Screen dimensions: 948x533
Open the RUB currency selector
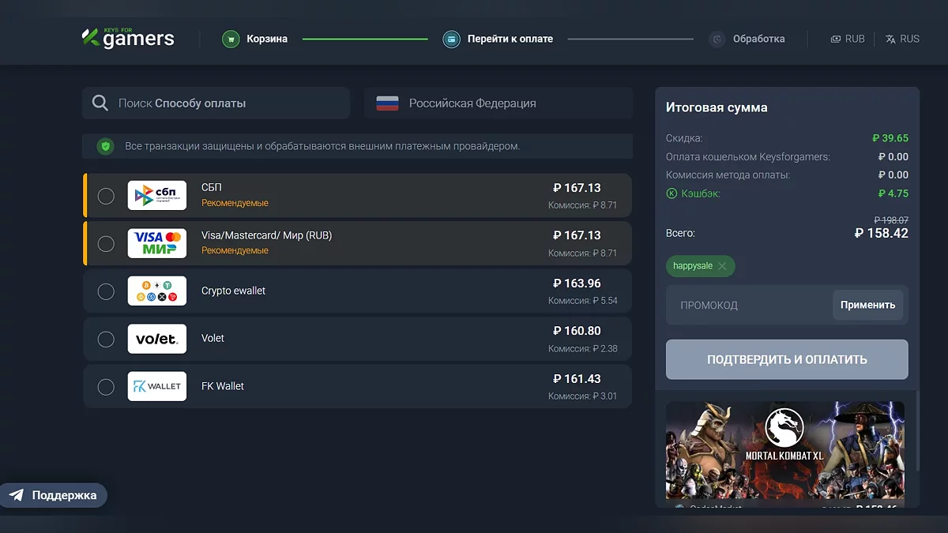click(x=848, y=39)
